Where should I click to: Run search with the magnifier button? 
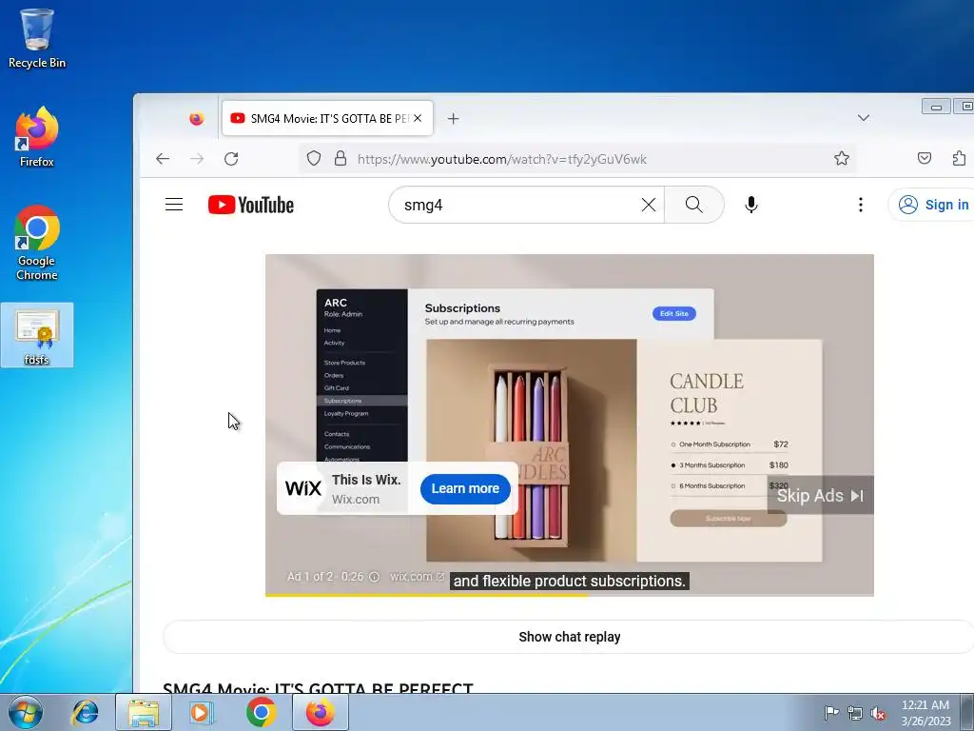point(693,205)
